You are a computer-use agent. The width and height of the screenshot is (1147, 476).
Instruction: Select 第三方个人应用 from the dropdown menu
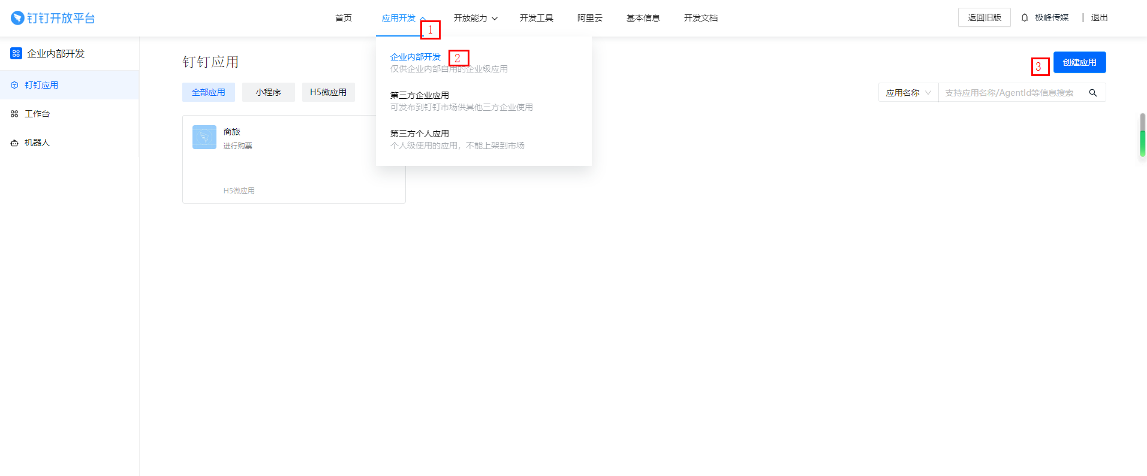pyautogui.click(x=420, y=134)
